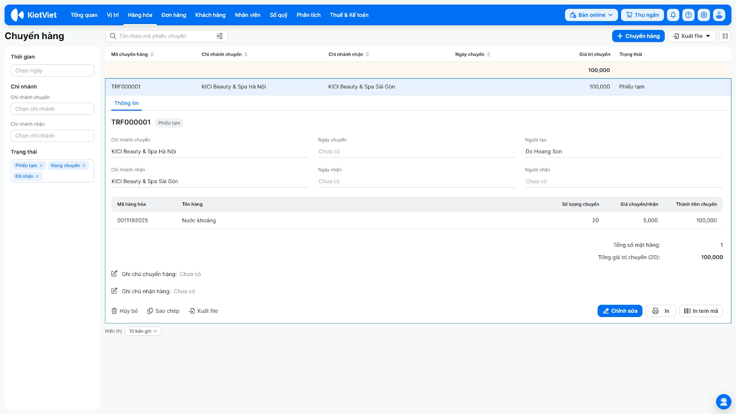Click the Chỉnh sửa button

pyautogui.click(x=620, y=311)
